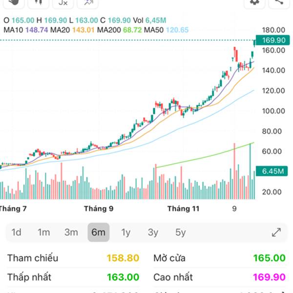Select the active 6m range
The width and height of the screenshot is (293, 293).
tap(99, 232)
